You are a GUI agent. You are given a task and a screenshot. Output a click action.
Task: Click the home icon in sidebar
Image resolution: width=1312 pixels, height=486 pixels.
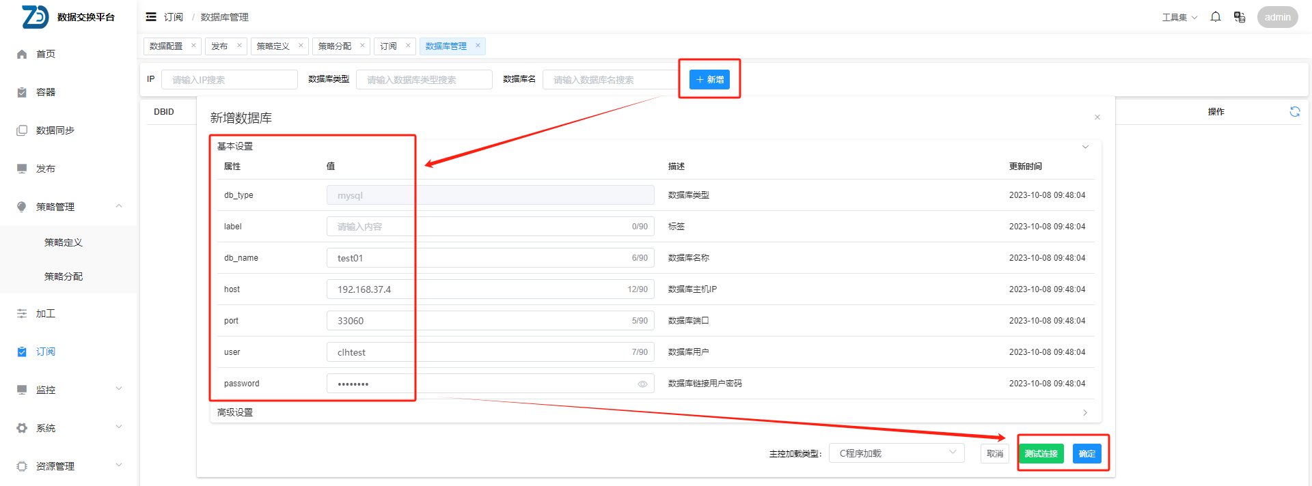(x=22, y=54)
